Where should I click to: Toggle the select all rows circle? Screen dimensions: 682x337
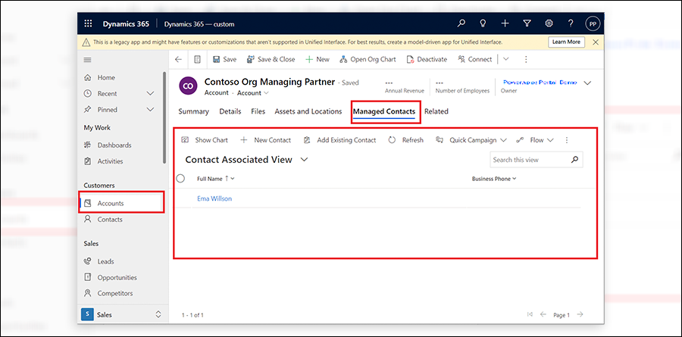(180, 178)
